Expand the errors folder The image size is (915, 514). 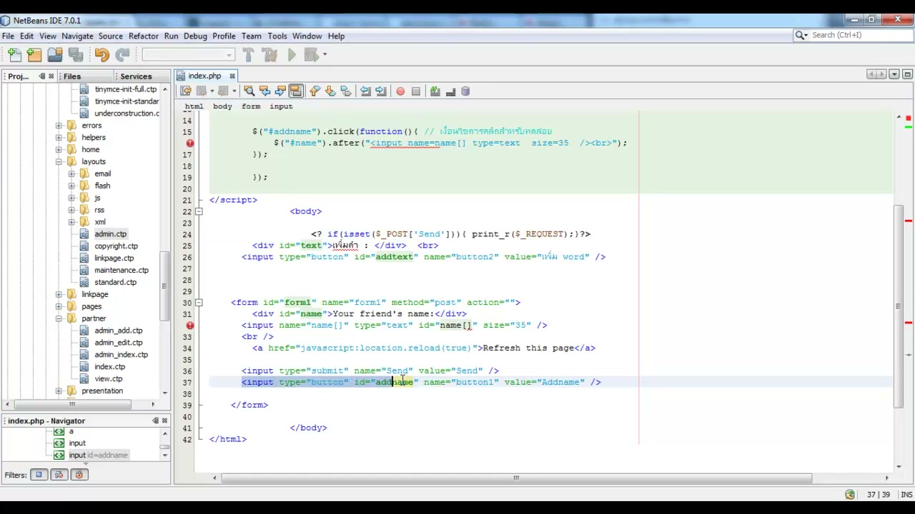tap(59, 126)
